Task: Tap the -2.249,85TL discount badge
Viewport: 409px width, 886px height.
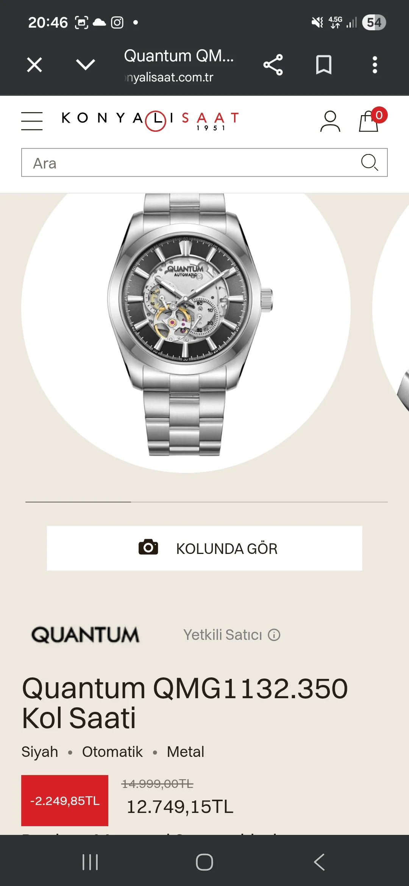Action: pyautogui.click(x=65, y=800)
